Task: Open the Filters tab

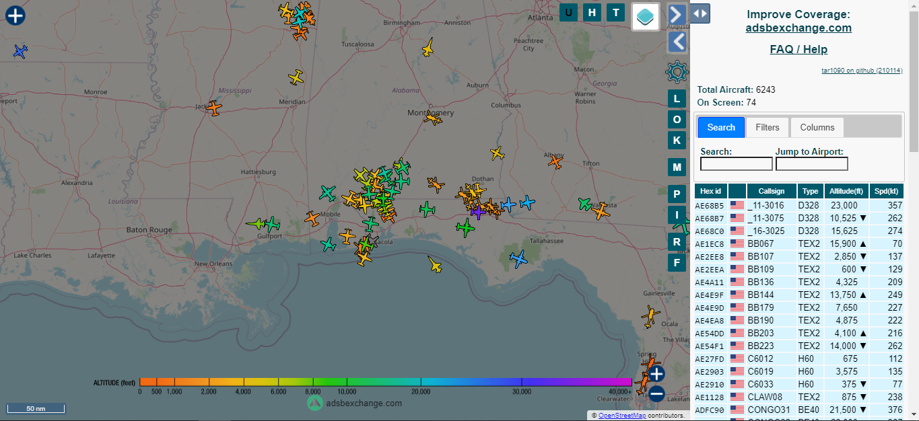Action: click(768, 127)
